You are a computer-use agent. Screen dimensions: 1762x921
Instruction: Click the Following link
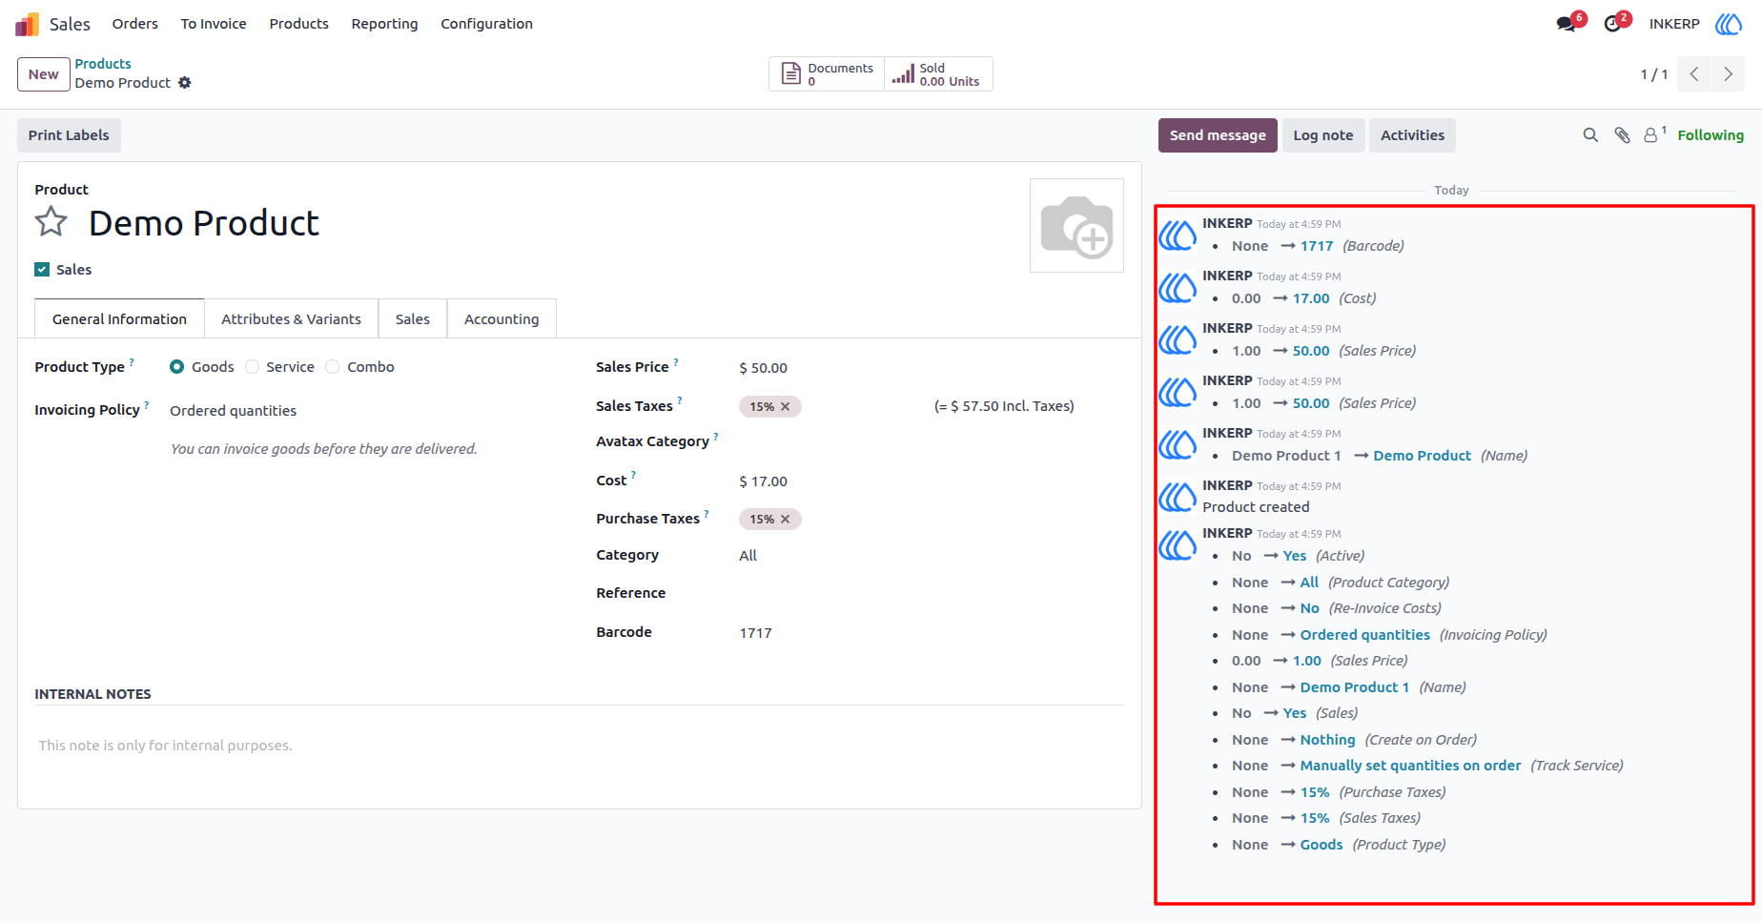click(1711, 135)
